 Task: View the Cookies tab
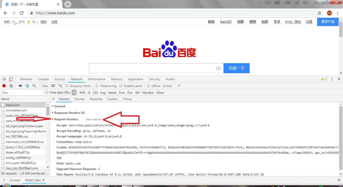[112, 99]
